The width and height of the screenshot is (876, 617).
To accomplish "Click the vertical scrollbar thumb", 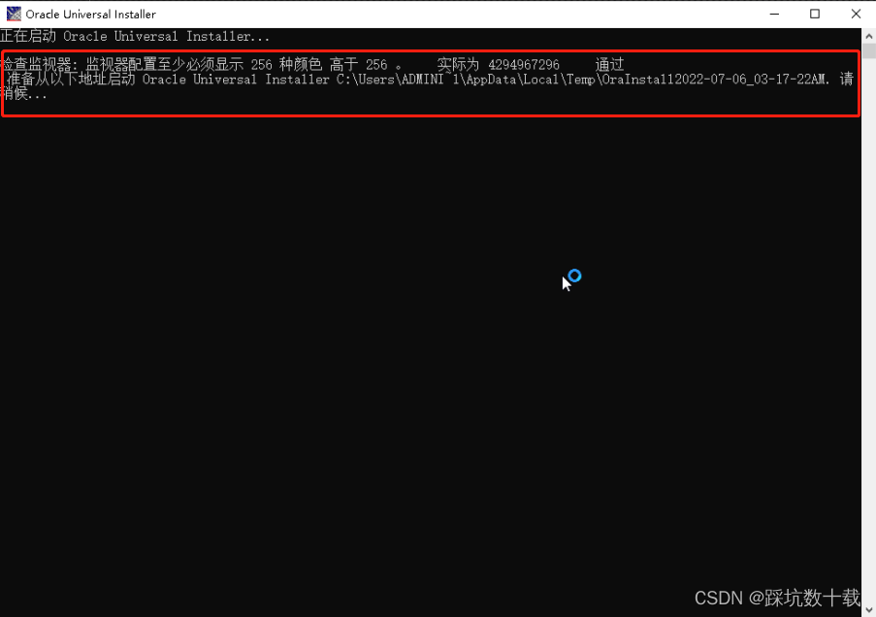I will pos(869,50).
